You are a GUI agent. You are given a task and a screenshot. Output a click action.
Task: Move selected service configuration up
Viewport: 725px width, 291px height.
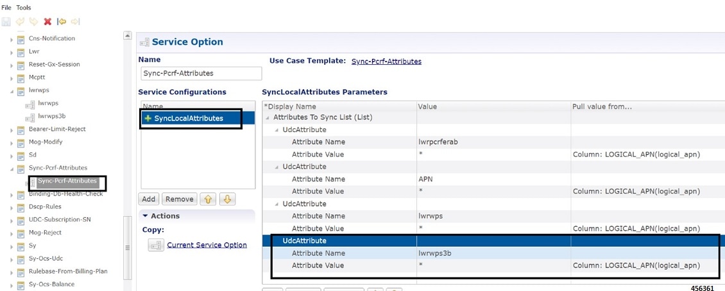(209, 199)
